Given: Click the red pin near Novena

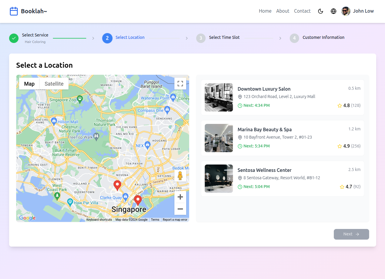Looking at the screenshot, I should pos(117,186).
